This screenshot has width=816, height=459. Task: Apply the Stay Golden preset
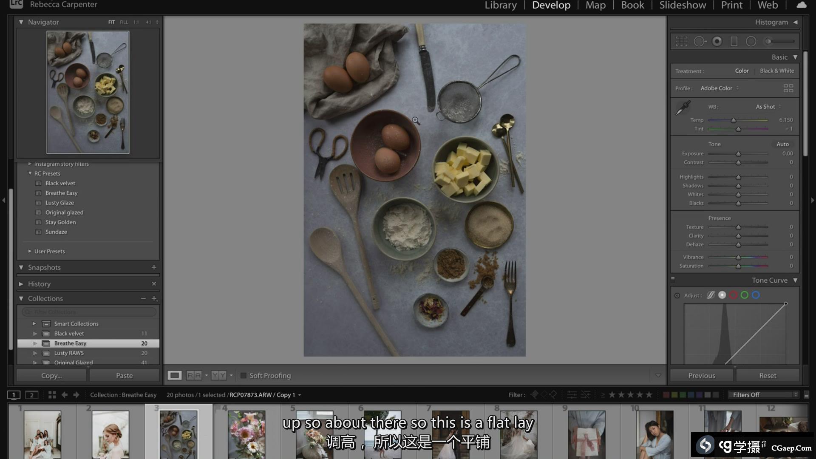(x=61, y=222)
